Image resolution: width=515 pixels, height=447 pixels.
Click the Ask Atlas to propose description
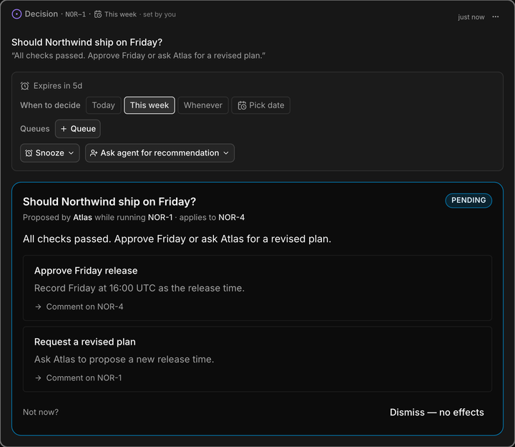(124, 359)
